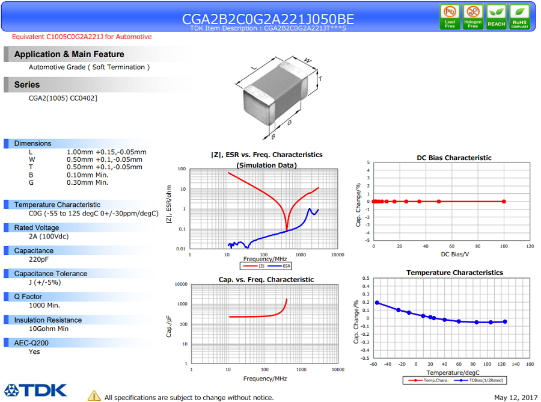This screenshot has width=541, height=402.
Task: Click the TCBias(1/2Rated) blue legend entry
Action: [479, 380]
